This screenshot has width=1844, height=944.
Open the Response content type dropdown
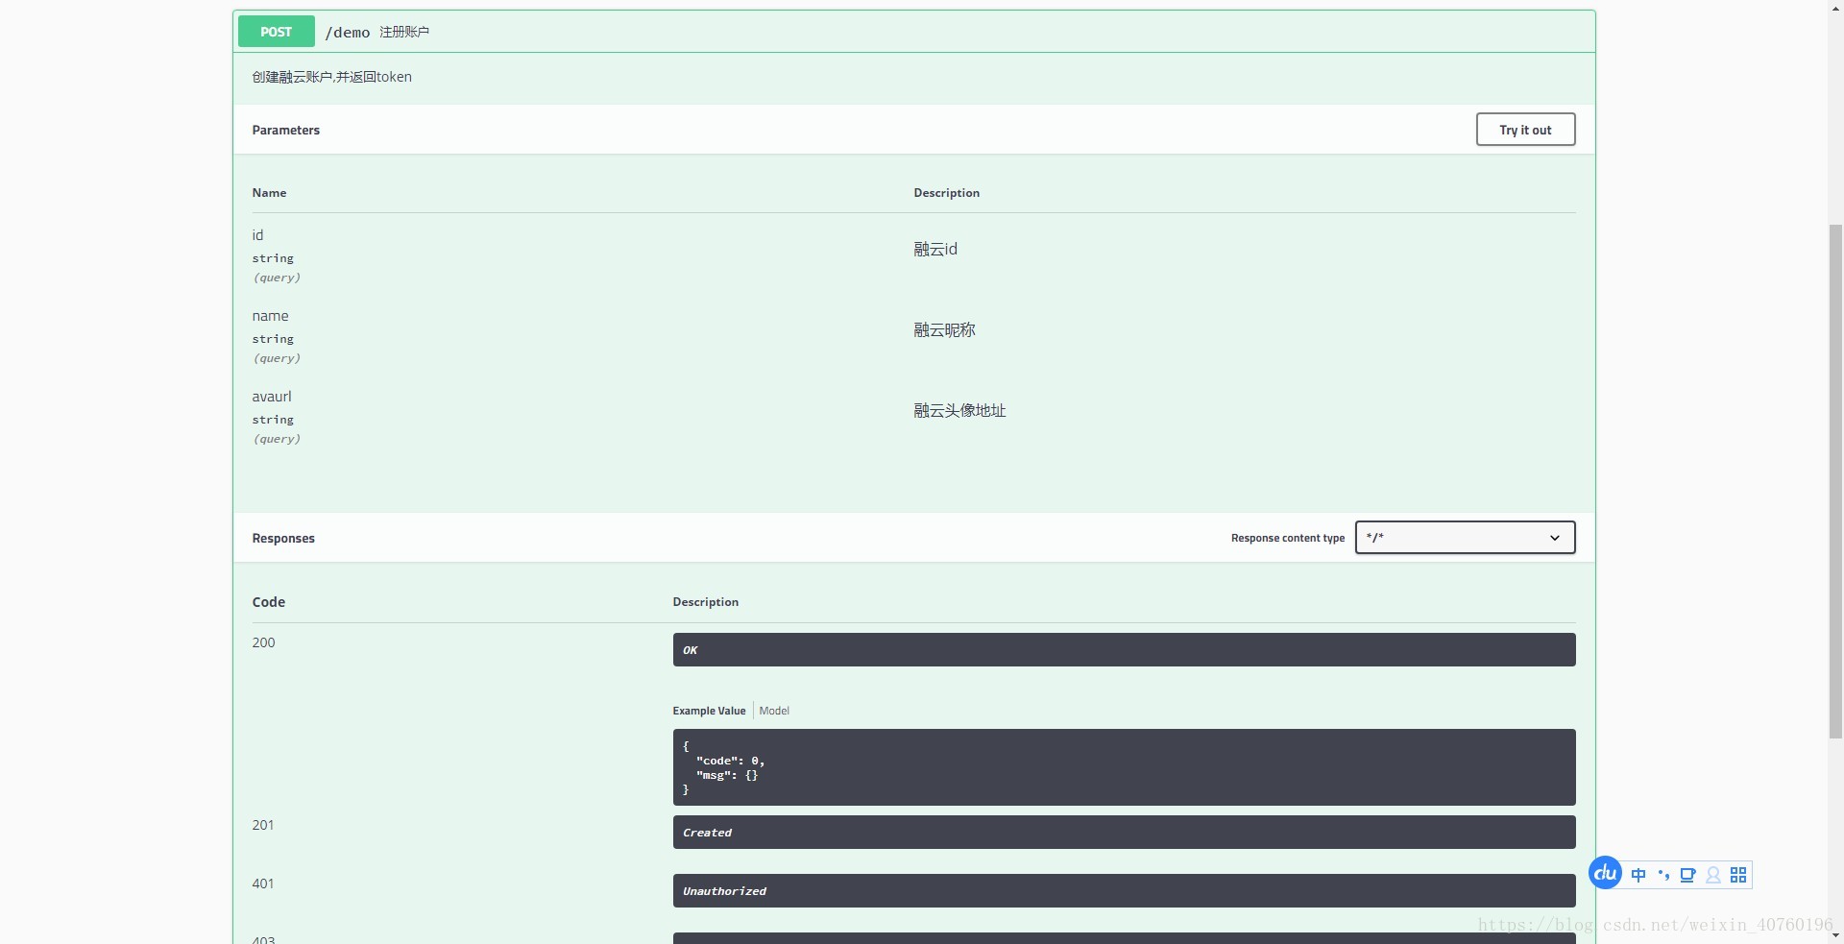[1465, 538]
